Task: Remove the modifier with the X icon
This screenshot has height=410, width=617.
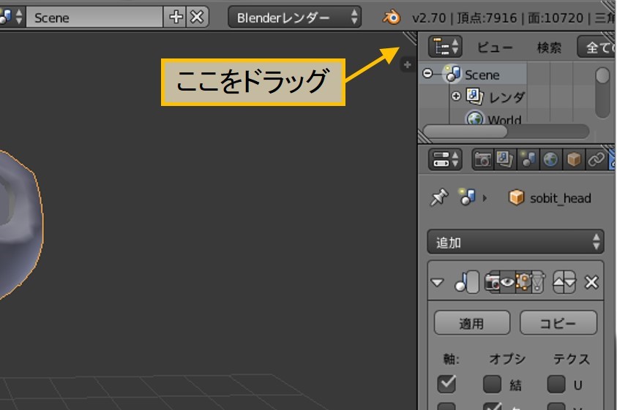Action: (591, 282)
